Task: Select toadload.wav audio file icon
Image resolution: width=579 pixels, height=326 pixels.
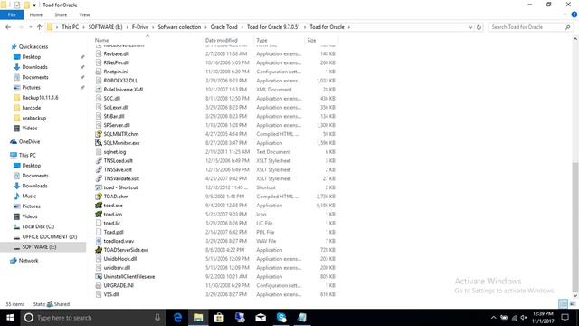Action: coord(99,241)
